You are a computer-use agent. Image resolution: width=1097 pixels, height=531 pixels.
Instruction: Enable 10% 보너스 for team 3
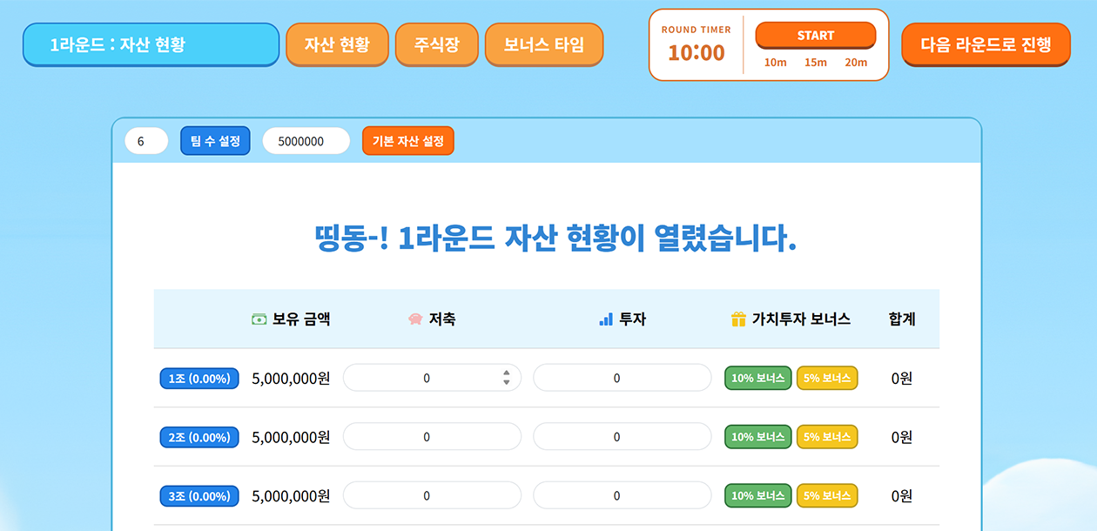(757, 496)
